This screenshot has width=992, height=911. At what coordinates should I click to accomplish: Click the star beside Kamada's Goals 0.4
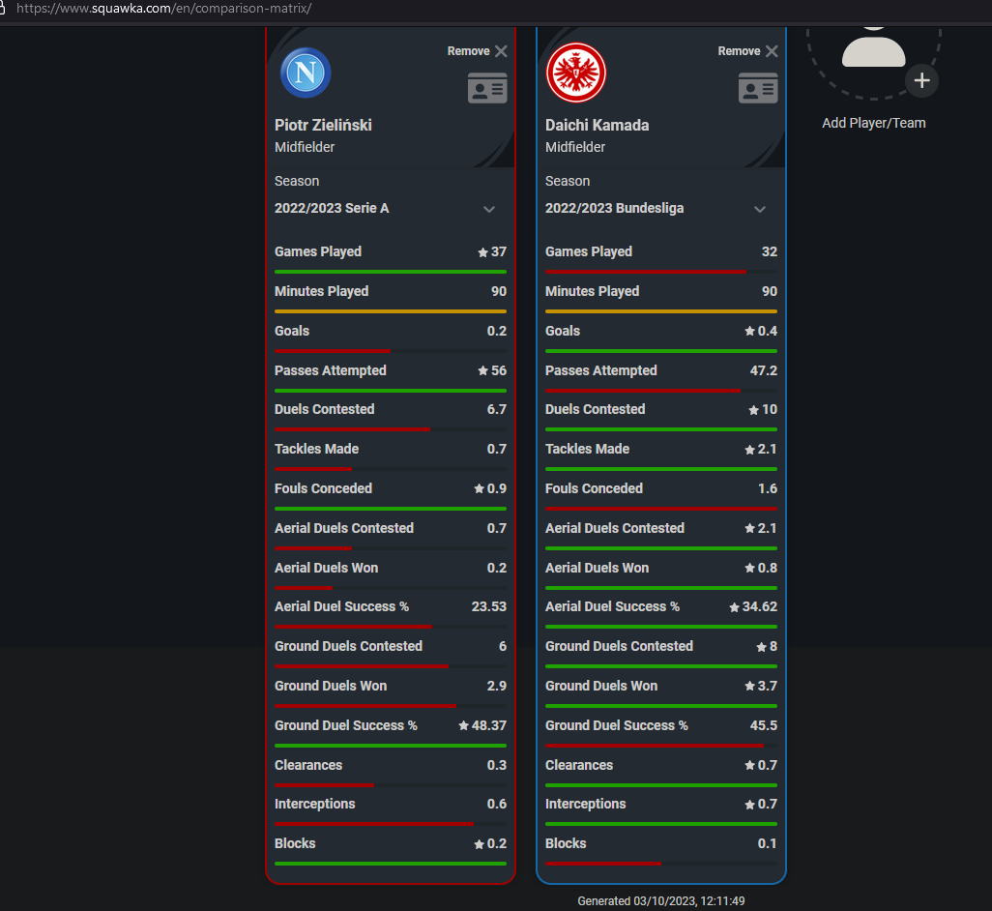749,331
